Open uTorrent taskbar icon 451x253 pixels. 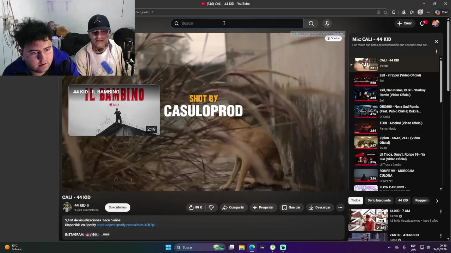click(273, 247)
